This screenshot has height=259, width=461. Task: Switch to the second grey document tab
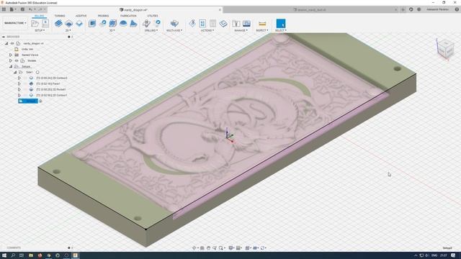[310, 9]
